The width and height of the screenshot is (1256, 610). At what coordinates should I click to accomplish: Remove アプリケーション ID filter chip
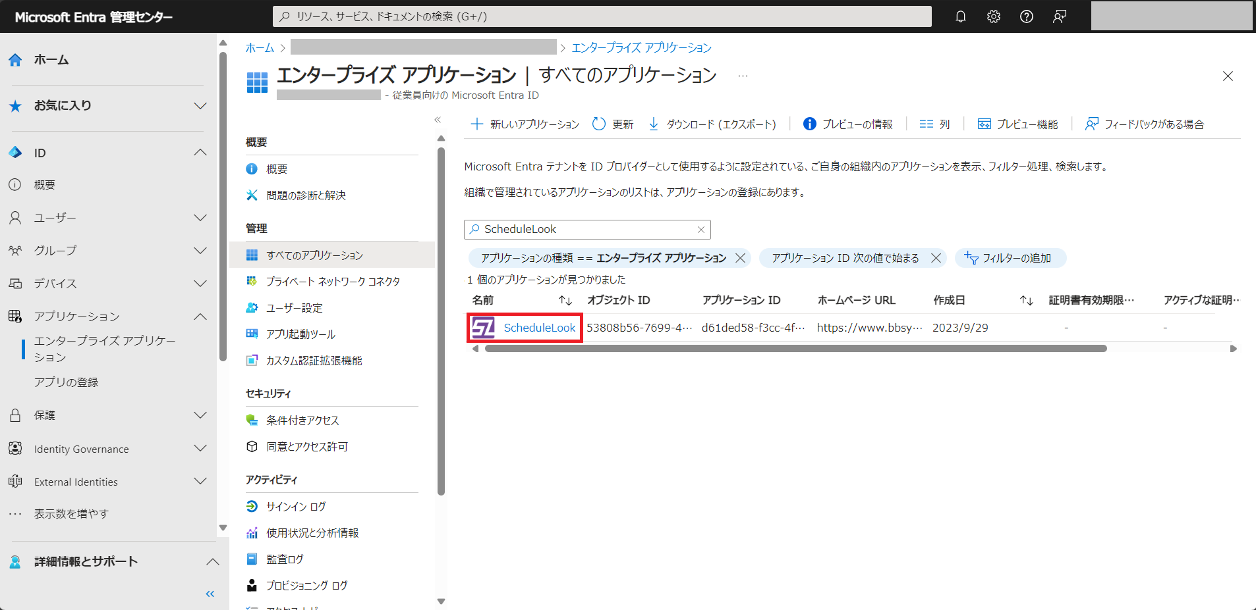pyautogui.click(x=936, y=258)
